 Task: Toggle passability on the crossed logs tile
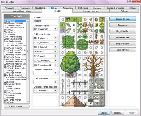click(x=91, y=42)
